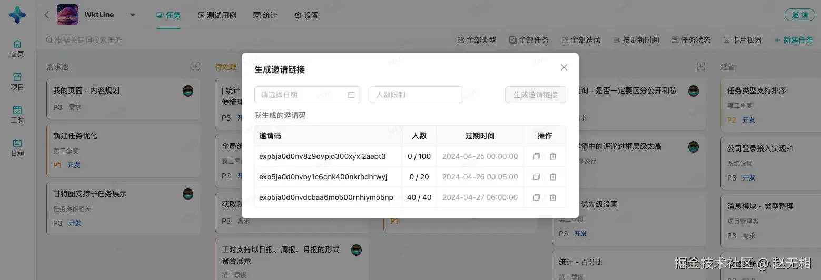The height and width of the screenshot is (280, 821).
Task: Click the calendar icon in date field
Action: pos(351,95)
